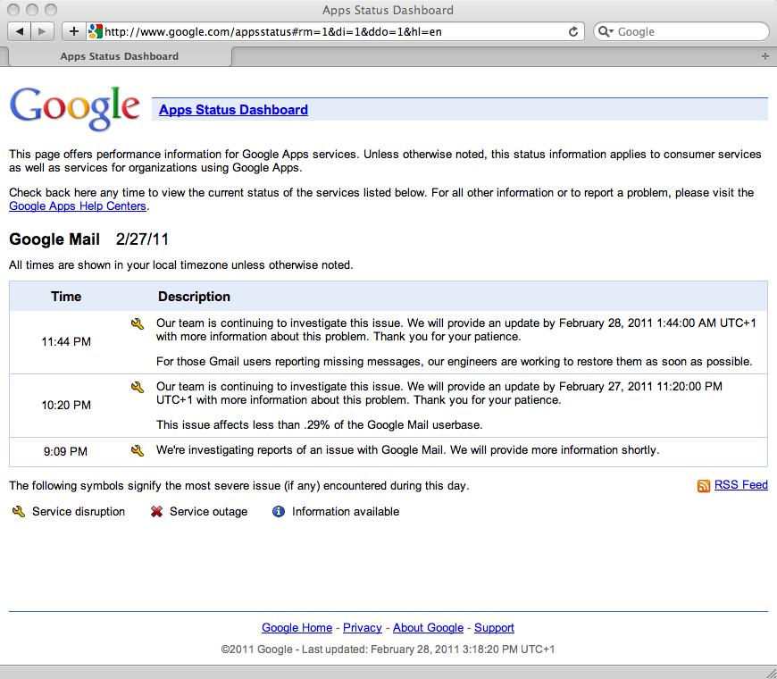Click in the URL address bar
The image size is (777, 679).
(330, 31)
